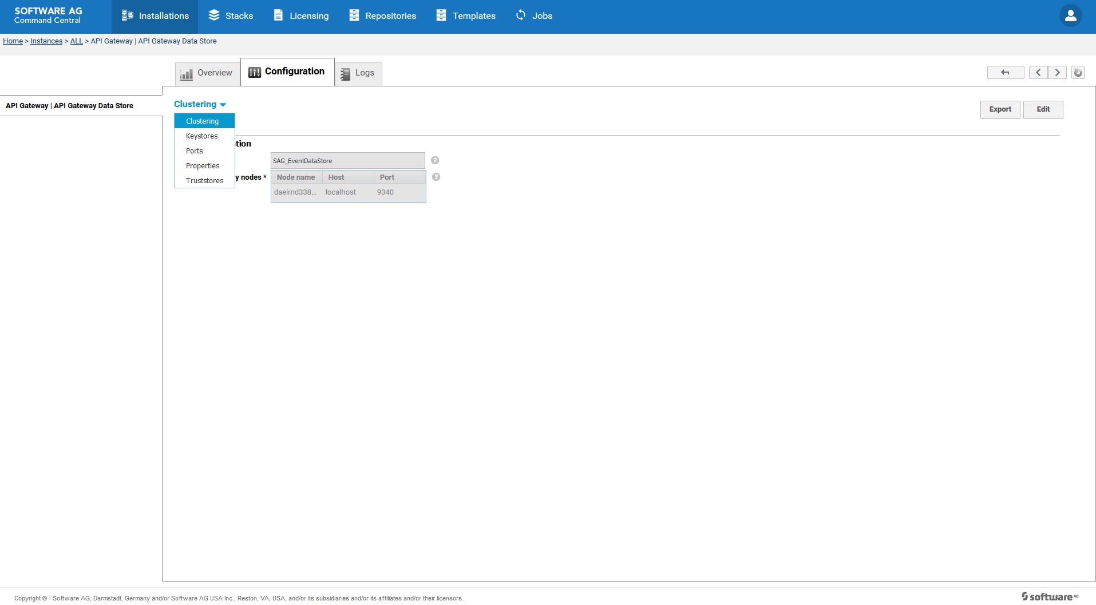Expand the Clustering configuration dropdown
The width and height of the screenshot is (1096, 605).
(x=200, y=104)
